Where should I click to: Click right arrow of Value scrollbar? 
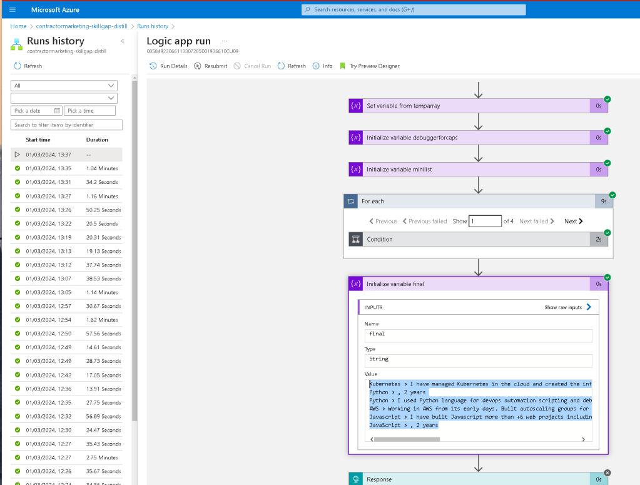point(583,439)
